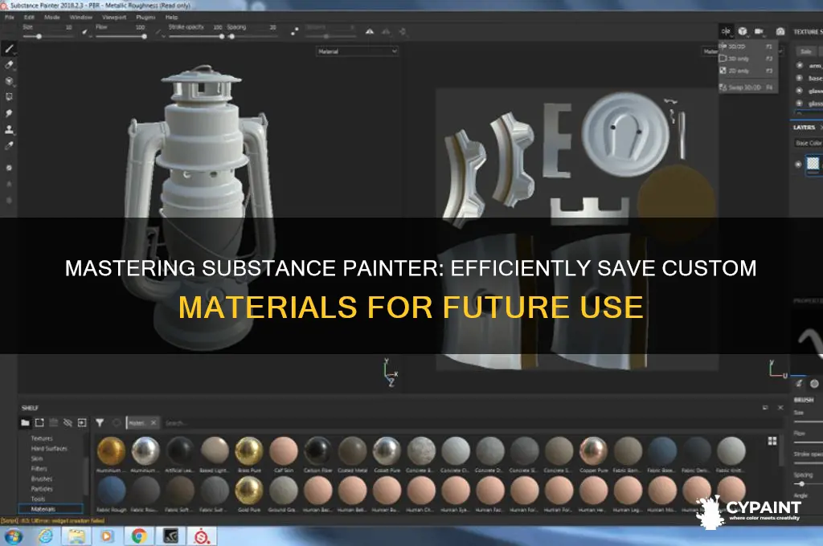Select the Clone stamp tool

point(9,129)
